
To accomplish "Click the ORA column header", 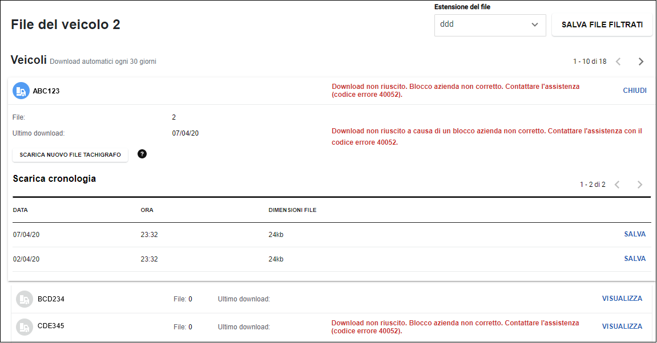I will coord(147,210).
